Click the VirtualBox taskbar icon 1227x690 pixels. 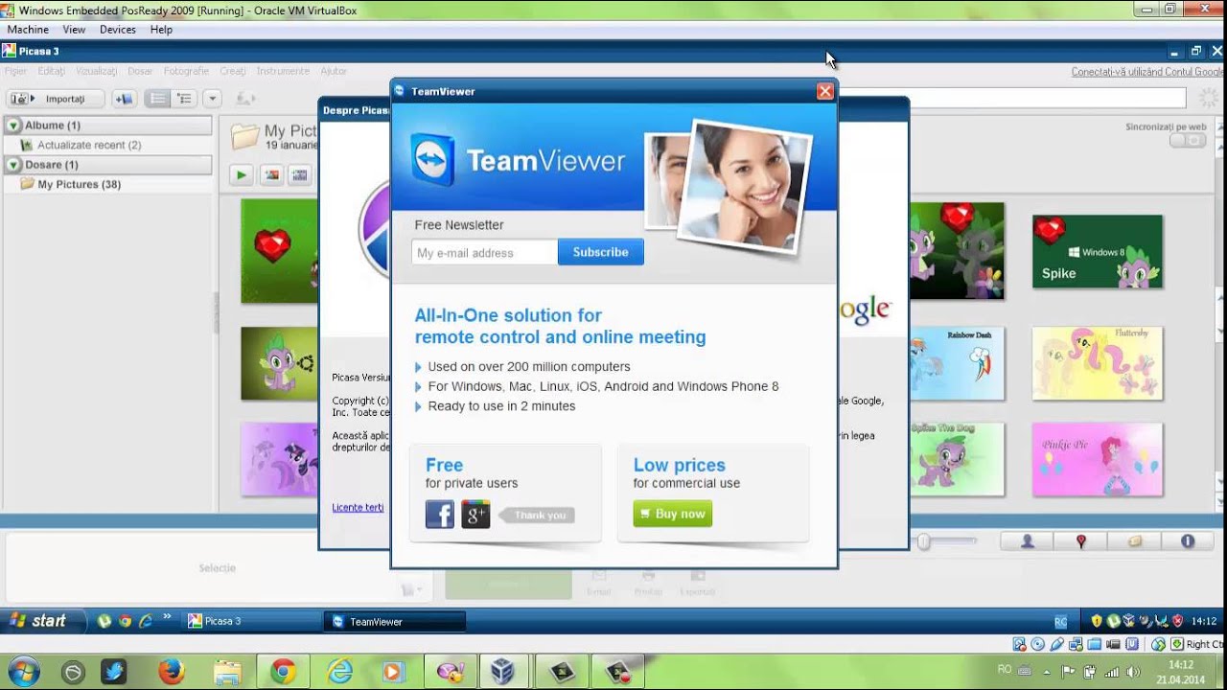pos(501,672)
